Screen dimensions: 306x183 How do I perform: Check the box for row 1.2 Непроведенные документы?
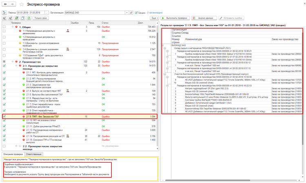(x=4, y=37)
